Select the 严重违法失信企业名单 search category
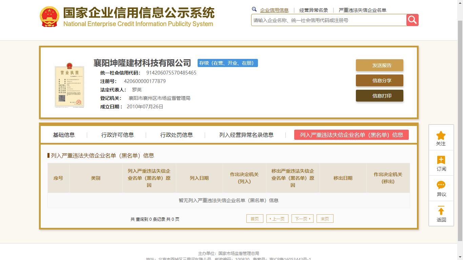Image resolution: width=463 pixels, height=260 pixels. tap(362, 10)
